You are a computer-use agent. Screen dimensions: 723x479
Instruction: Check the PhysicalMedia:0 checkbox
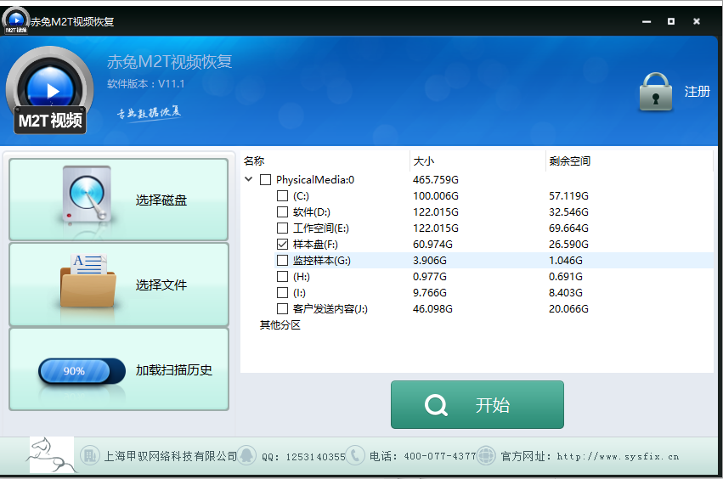point(266,180)
